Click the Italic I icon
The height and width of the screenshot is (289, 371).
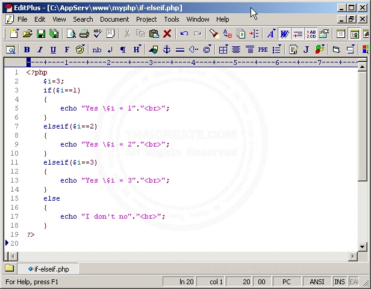pyautogui.click(x=40, y=49)
